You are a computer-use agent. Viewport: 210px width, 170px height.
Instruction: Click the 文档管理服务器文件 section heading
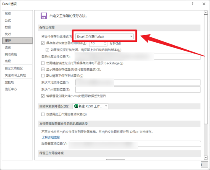[63, 124]
